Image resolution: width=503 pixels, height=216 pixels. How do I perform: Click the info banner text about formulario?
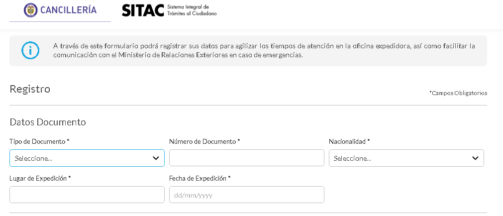pos(264,50)
